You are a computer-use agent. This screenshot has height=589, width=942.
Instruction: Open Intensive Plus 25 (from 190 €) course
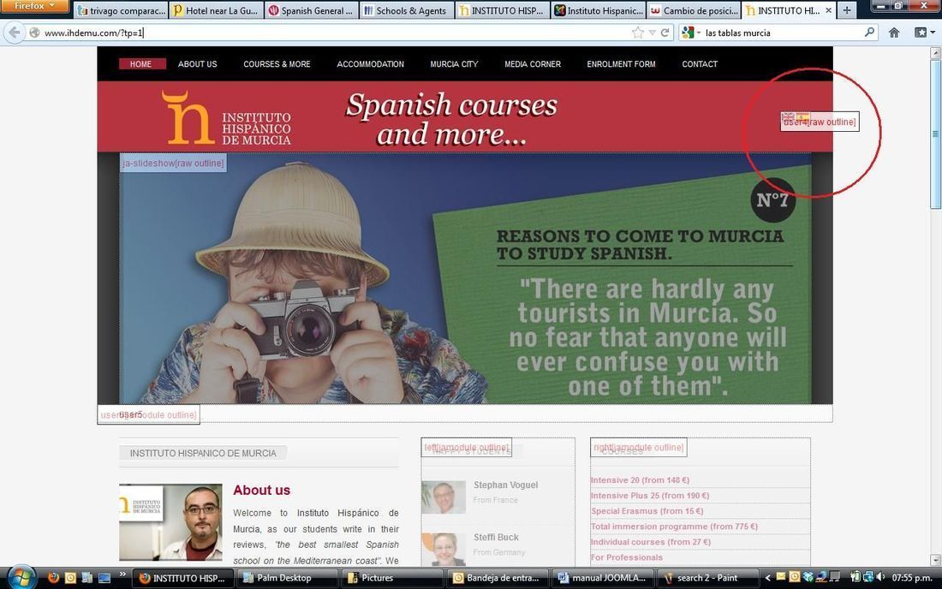tap(650, 496)
